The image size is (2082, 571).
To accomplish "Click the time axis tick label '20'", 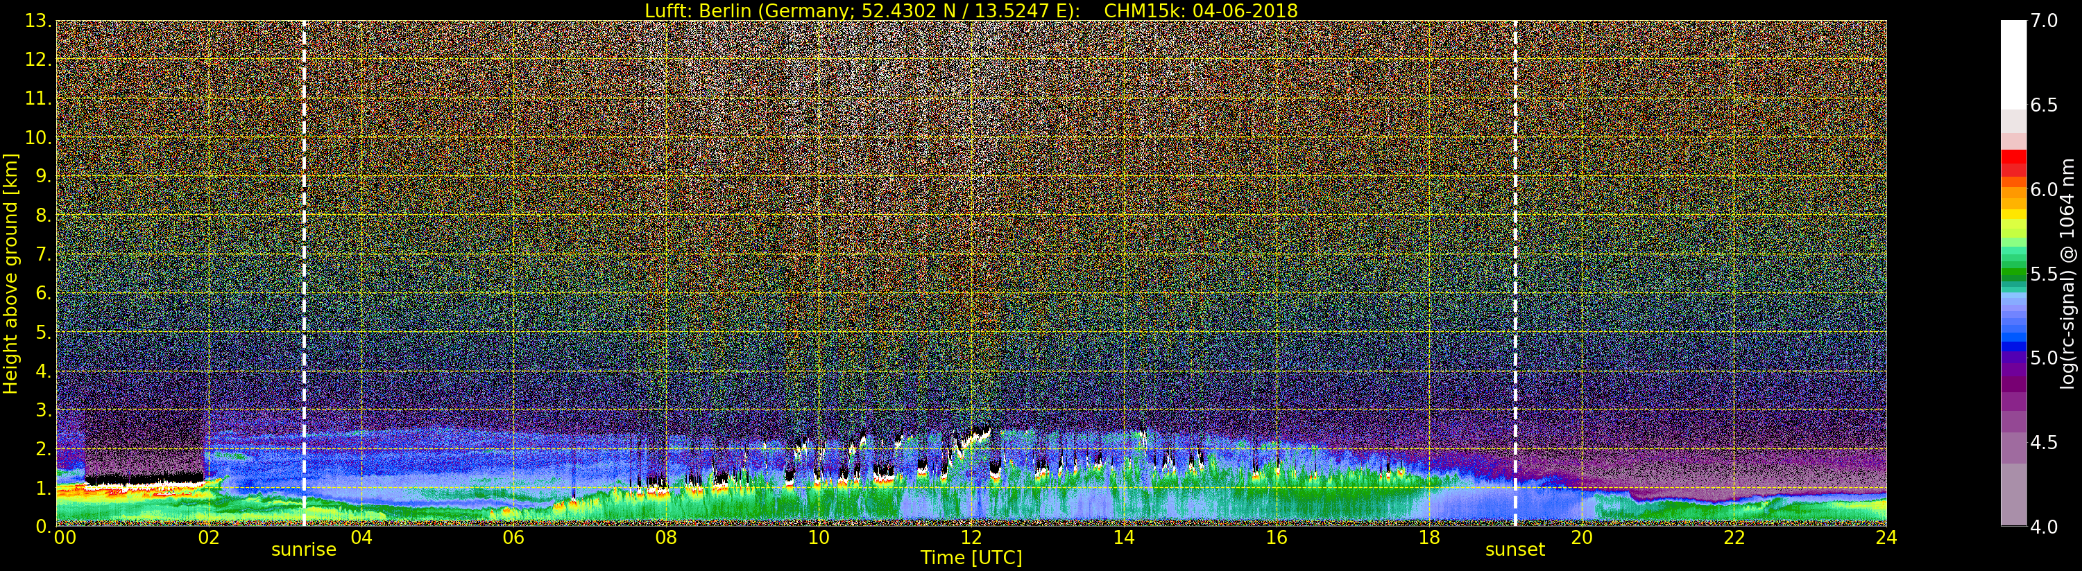I will click(x=1582, y=538).
